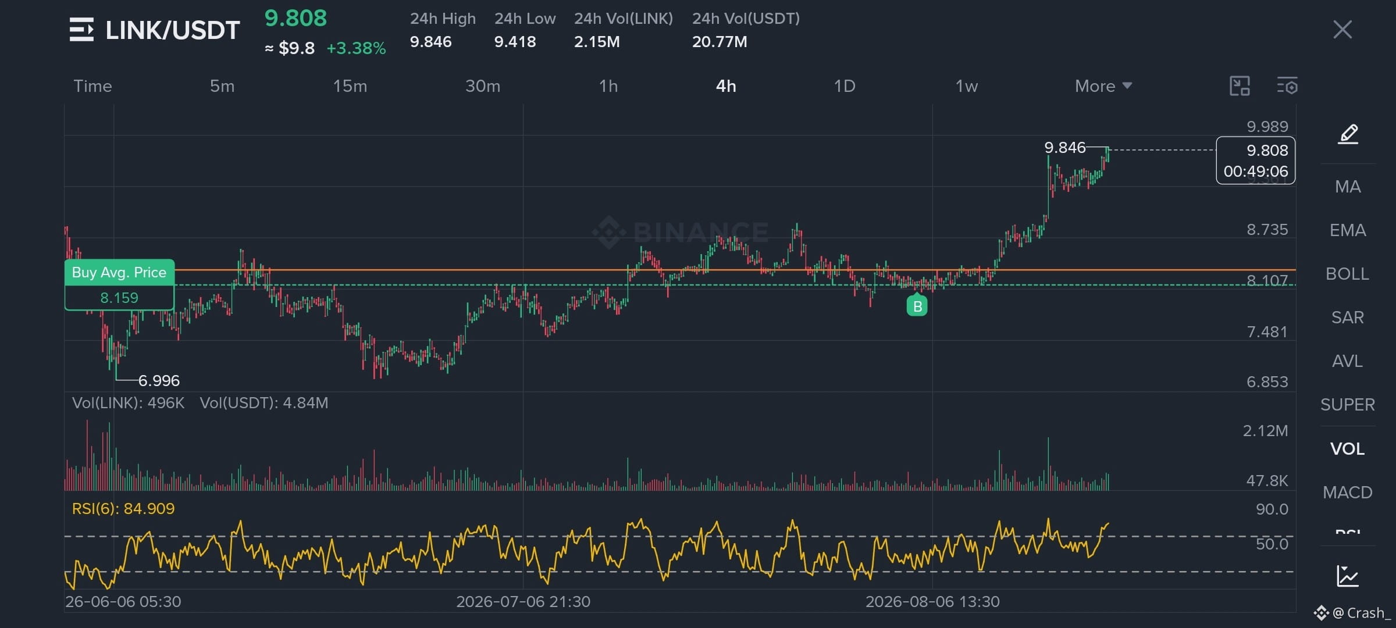Image resolution: width=1396 pixels, height=628 pixels.
Task: Switch to the 1D timeframe tab
Action: (x=845, y=86)
